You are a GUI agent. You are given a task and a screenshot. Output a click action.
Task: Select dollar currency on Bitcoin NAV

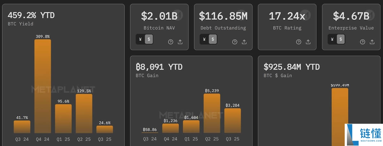point(149,39)
